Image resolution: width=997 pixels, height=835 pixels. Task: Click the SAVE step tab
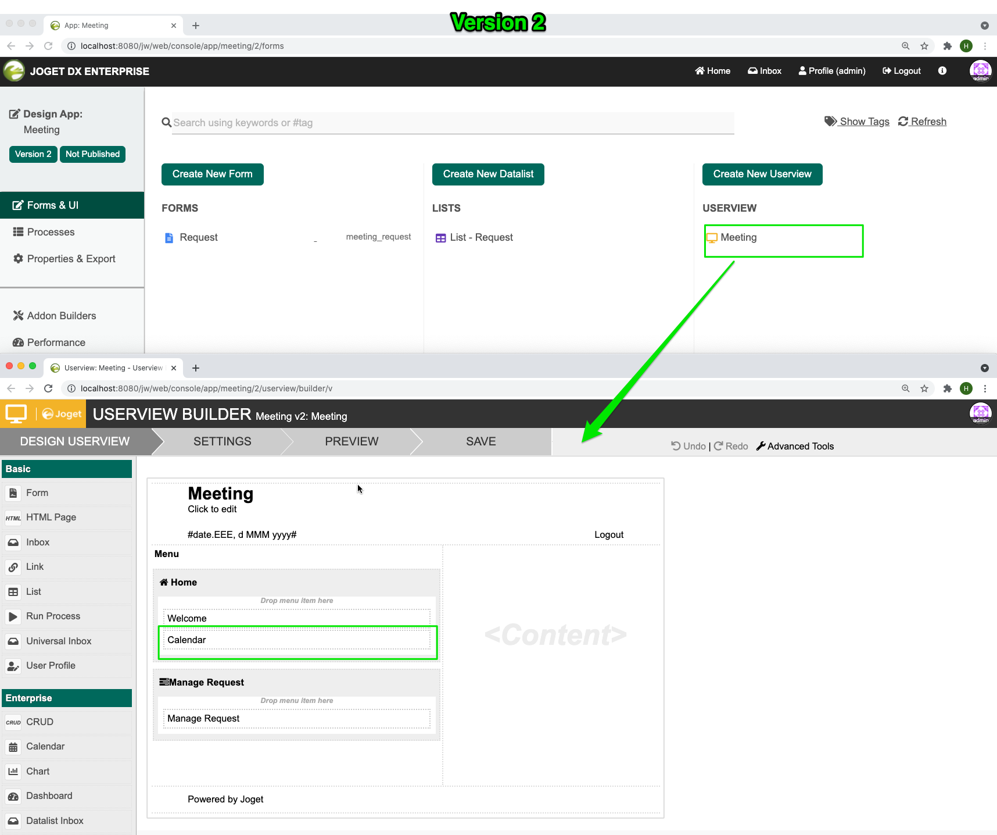pyautogui.click(x=481, y=441)
